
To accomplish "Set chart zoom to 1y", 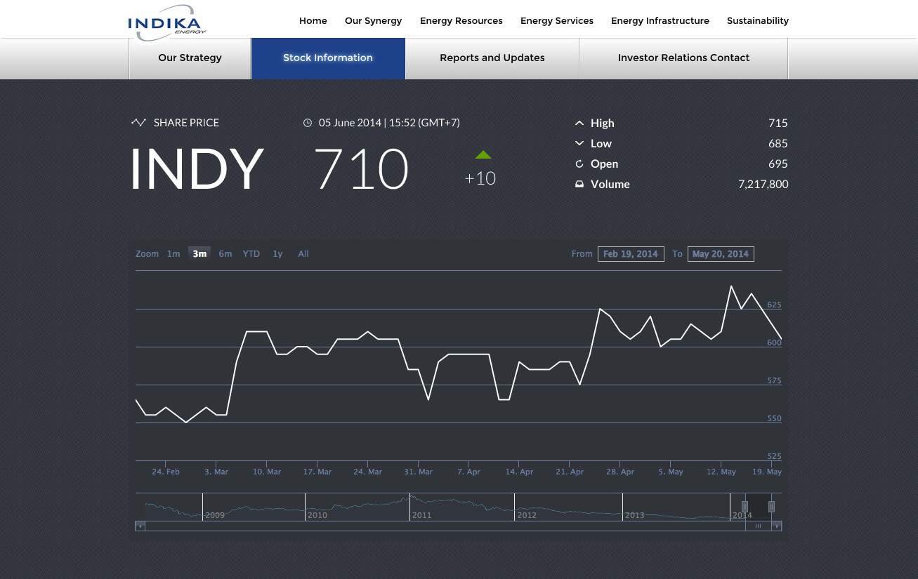I will tap(277, 254).
